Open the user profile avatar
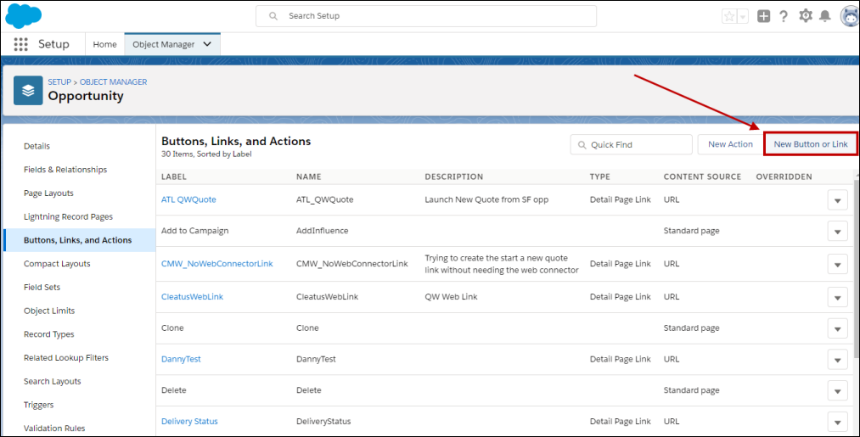The width and height of the screenshot is (860, 437). click(849, 16)
